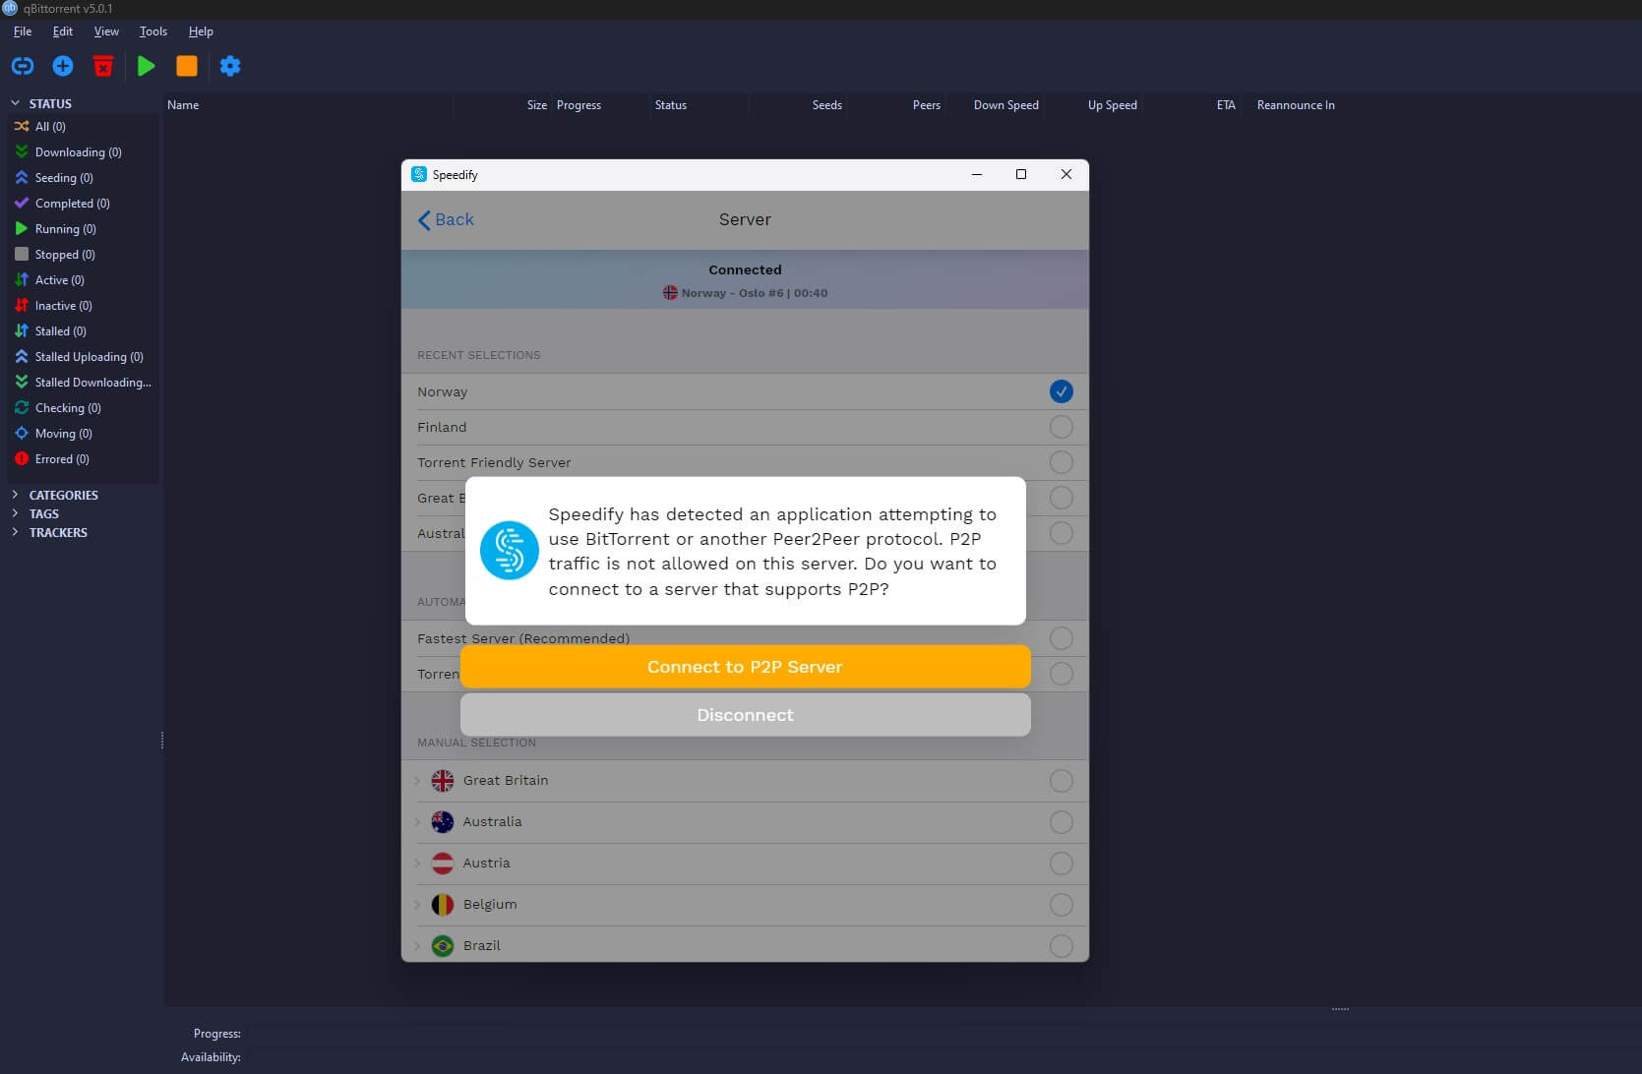Expand Australia server list chevron

[x=417, y=822]
